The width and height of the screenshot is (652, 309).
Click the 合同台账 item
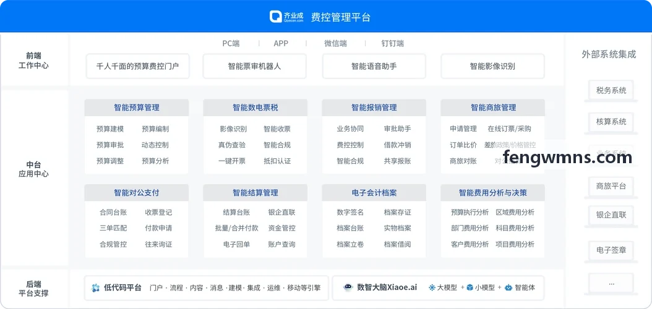[113, 212]
